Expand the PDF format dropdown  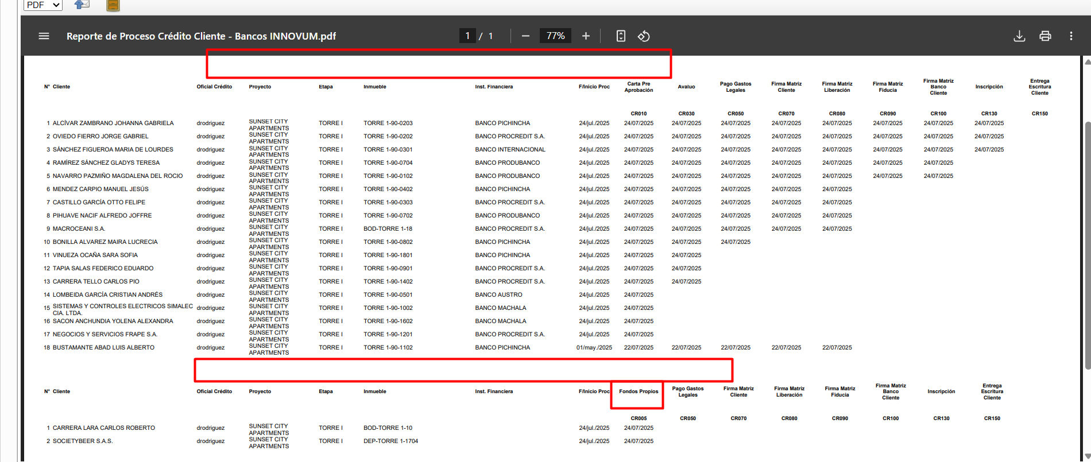pos(43,5)
